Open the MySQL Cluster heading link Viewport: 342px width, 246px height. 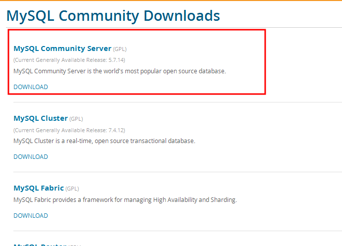[x=41, y=118]
